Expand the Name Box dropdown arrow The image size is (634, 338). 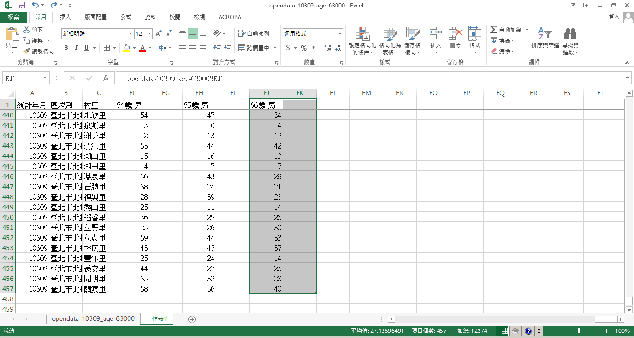point(45,78)
